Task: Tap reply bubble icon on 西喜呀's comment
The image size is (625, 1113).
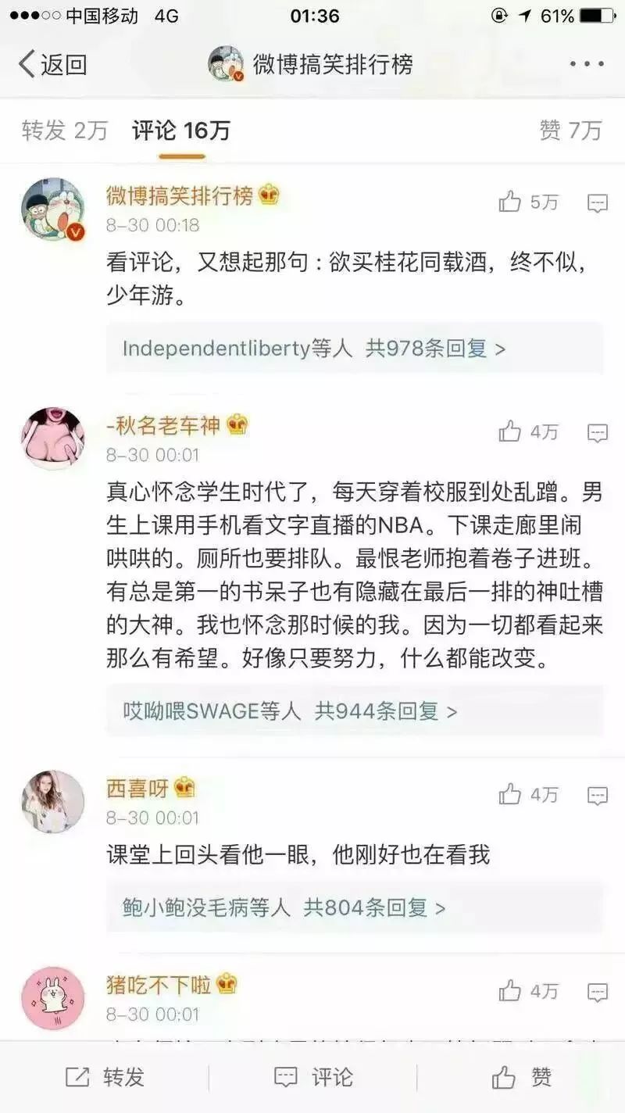Action: click(598, 796)
